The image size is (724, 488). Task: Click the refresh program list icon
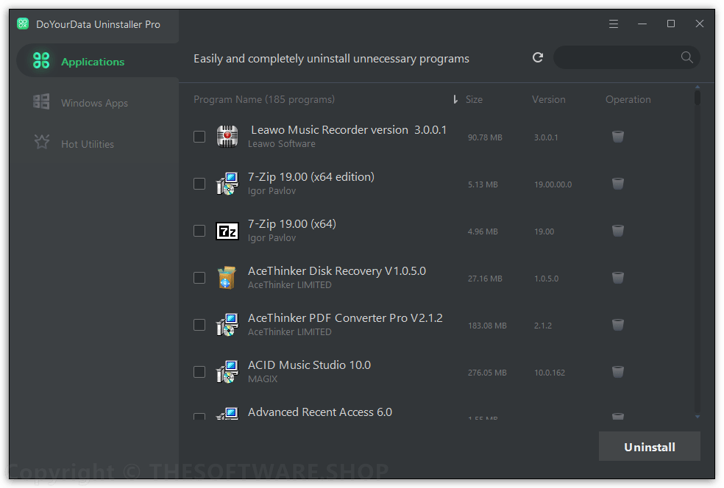(x=537, y=57)
